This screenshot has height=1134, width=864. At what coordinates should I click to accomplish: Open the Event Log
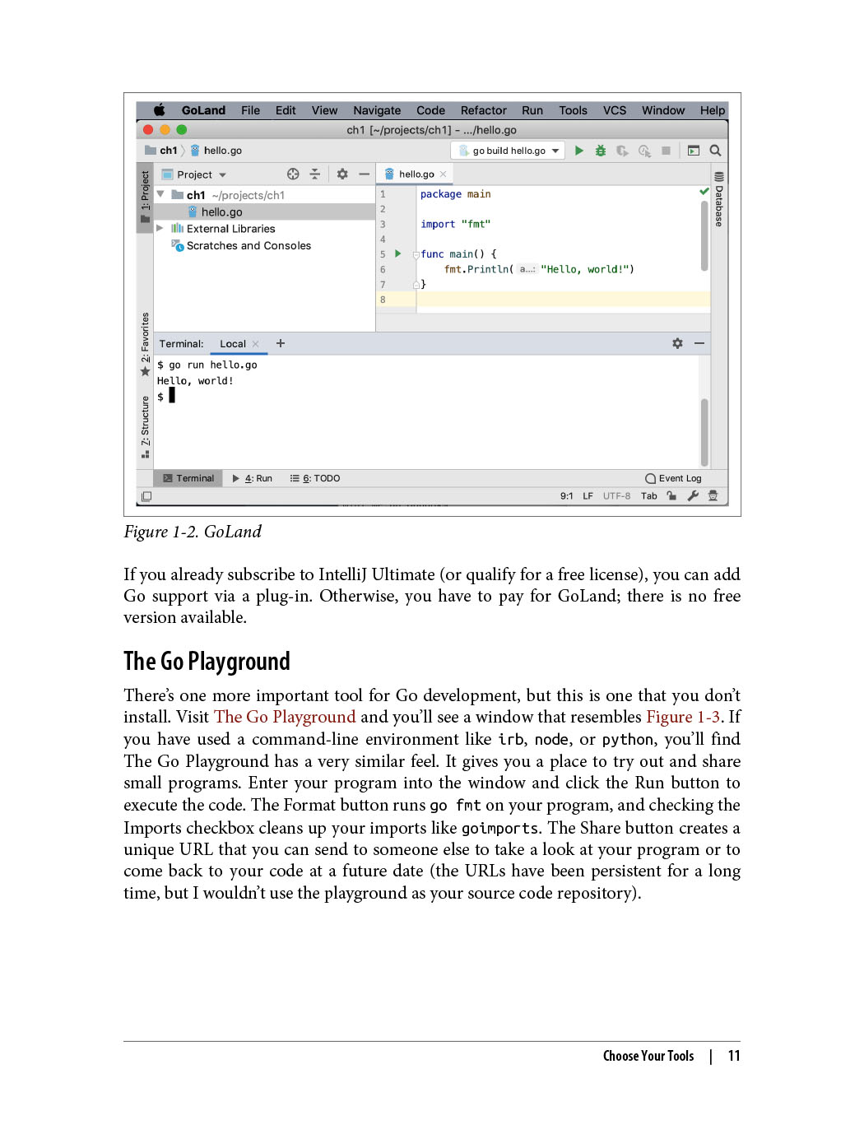(673, 478)
